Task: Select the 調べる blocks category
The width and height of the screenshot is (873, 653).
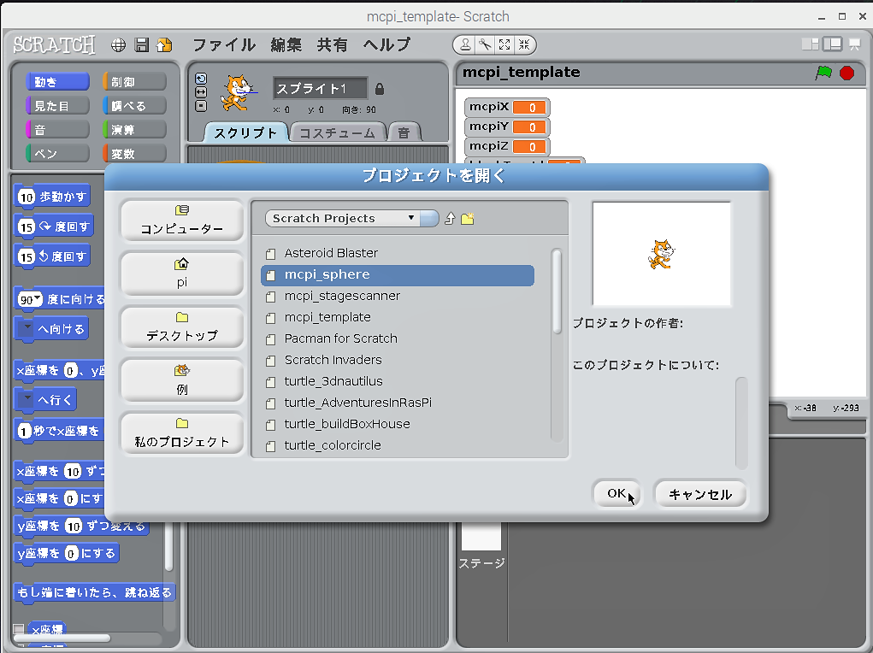Action: coord(134,106)
